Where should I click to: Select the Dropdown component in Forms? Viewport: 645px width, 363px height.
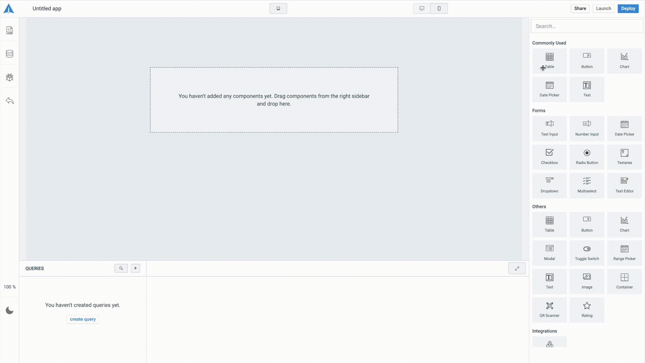pyautogui.click(x=549, y=185)
